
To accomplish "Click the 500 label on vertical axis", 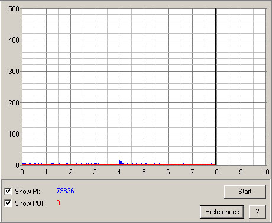I will coord(14,9).
